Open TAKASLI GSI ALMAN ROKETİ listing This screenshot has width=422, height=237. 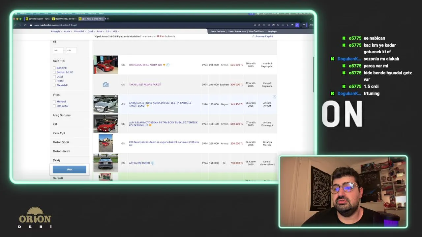point(145,85)
